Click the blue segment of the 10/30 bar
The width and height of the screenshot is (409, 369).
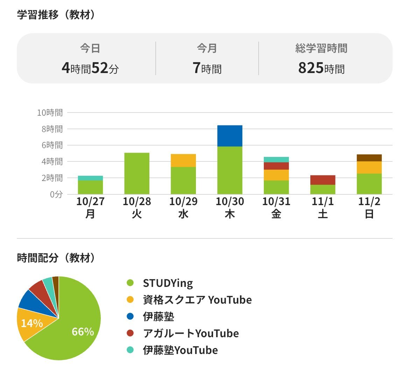pos(230,136)
